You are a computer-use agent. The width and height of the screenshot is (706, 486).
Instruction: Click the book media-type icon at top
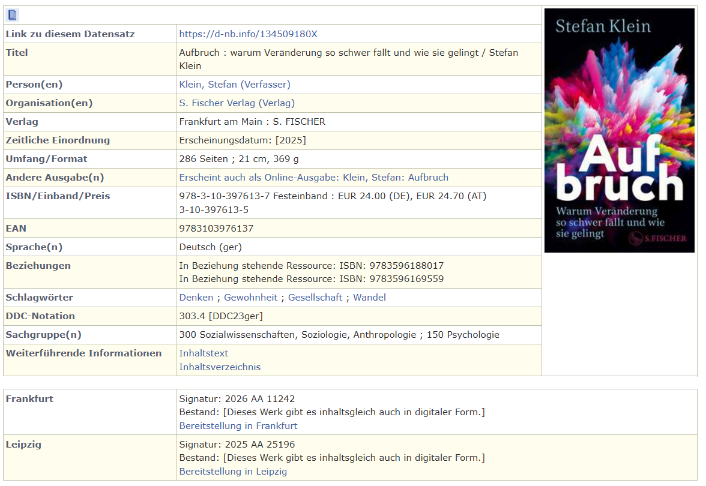12,16
